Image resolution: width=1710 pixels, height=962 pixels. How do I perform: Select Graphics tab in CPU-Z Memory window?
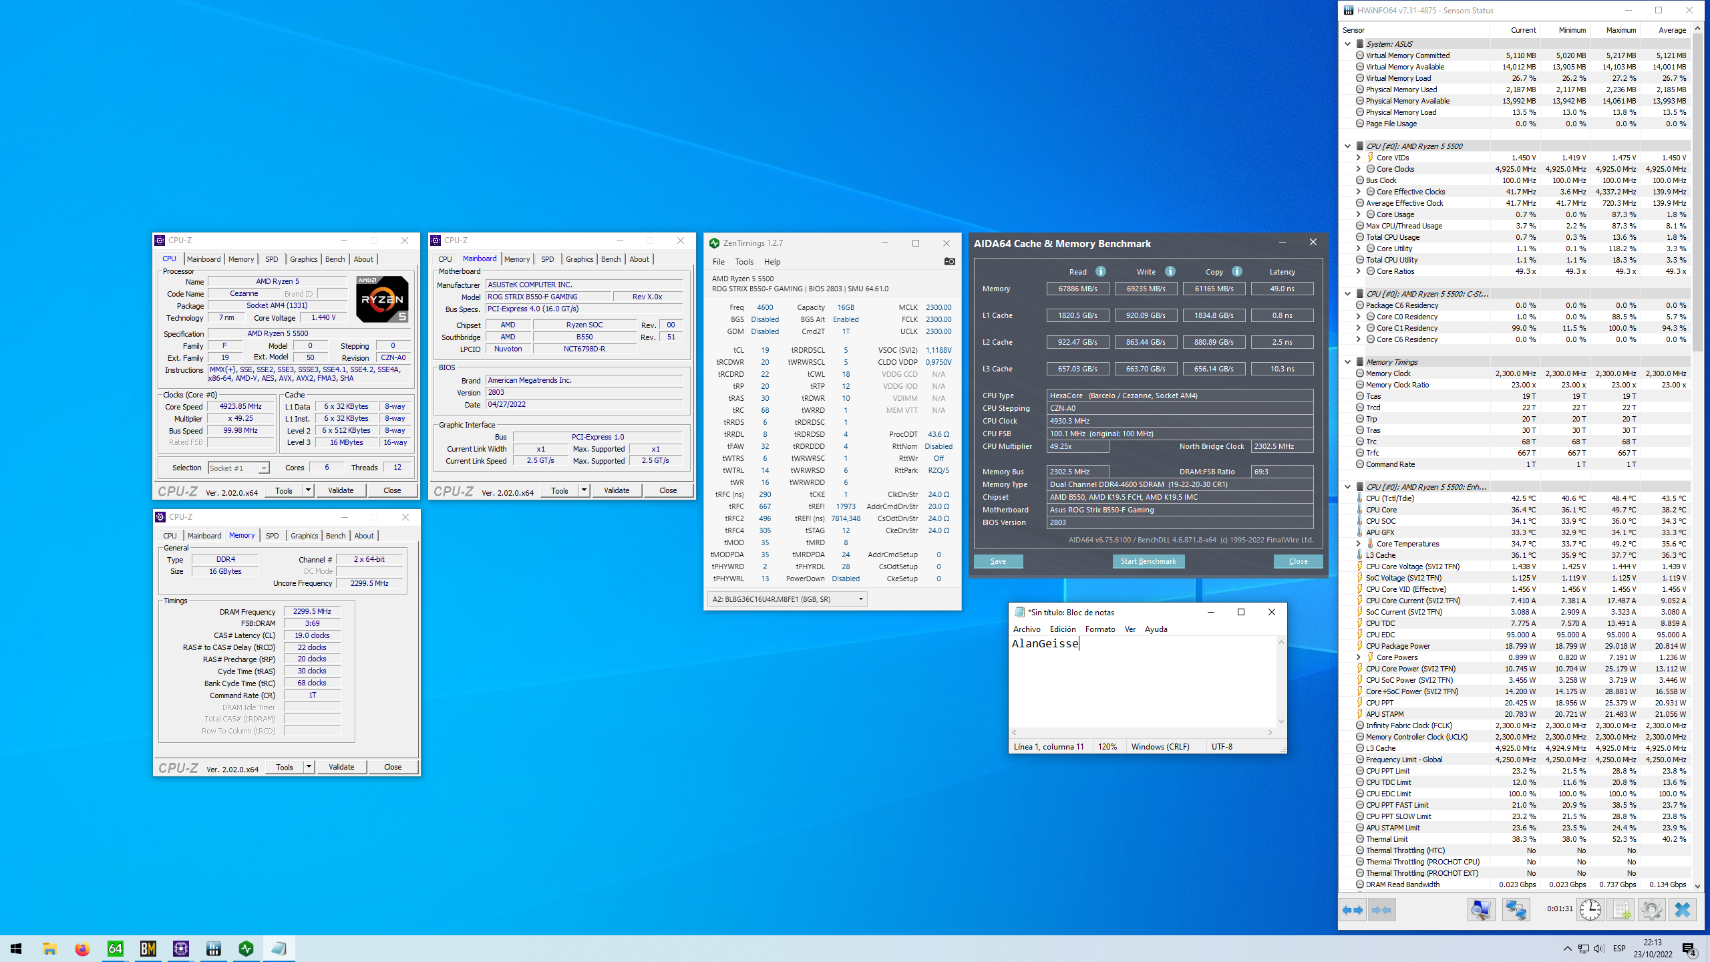click(305, 536)
